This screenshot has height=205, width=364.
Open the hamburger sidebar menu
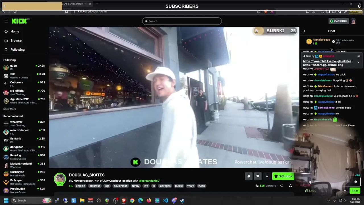(6, 21)
